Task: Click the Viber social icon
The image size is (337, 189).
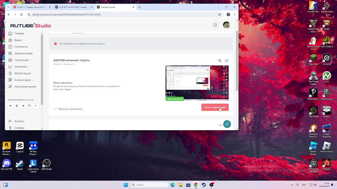Action: coord(29,106)
